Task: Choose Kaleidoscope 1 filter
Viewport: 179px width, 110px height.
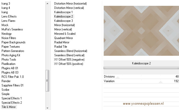Action: [x=63, y=12]
